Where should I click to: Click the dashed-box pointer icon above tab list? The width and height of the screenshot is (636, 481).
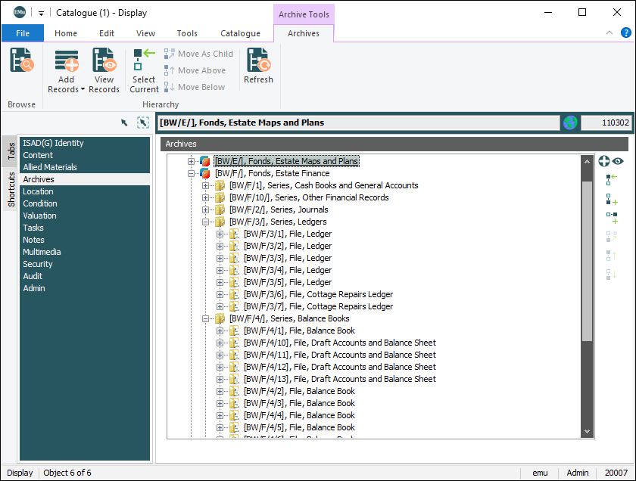tap(143, 123)
